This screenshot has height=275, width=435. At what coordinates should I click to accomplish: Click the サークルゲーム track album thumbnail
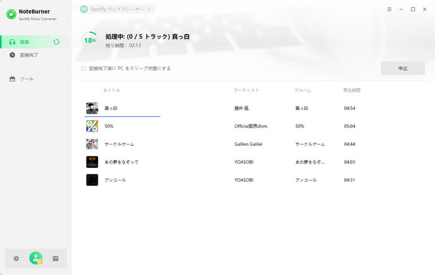[x=92, y=144]
